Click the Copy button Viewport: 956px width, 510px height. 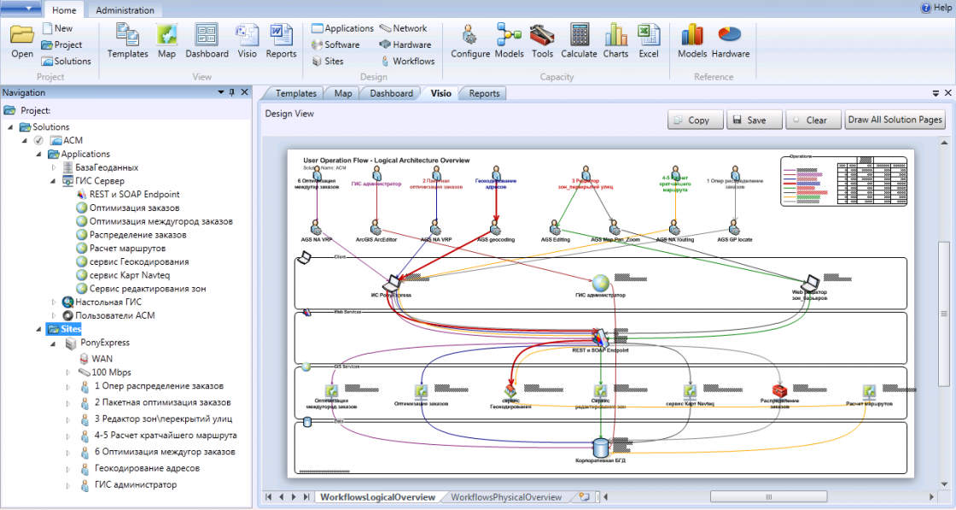coord(695,120)
